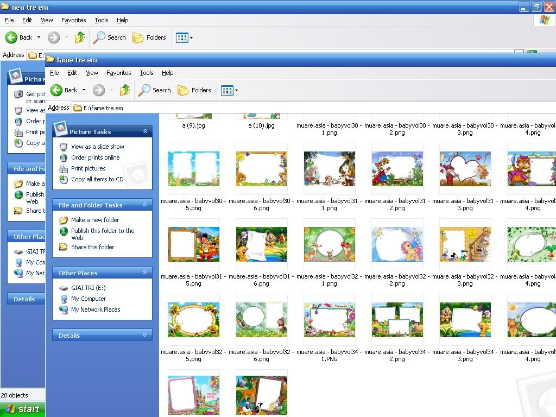Toggle Folders in nen tre em toolbar
The image size is (556, 417).
point(149,37)
